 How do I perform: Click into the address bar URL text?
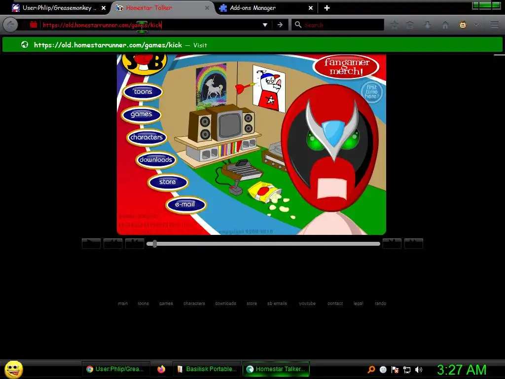(102, 25)
